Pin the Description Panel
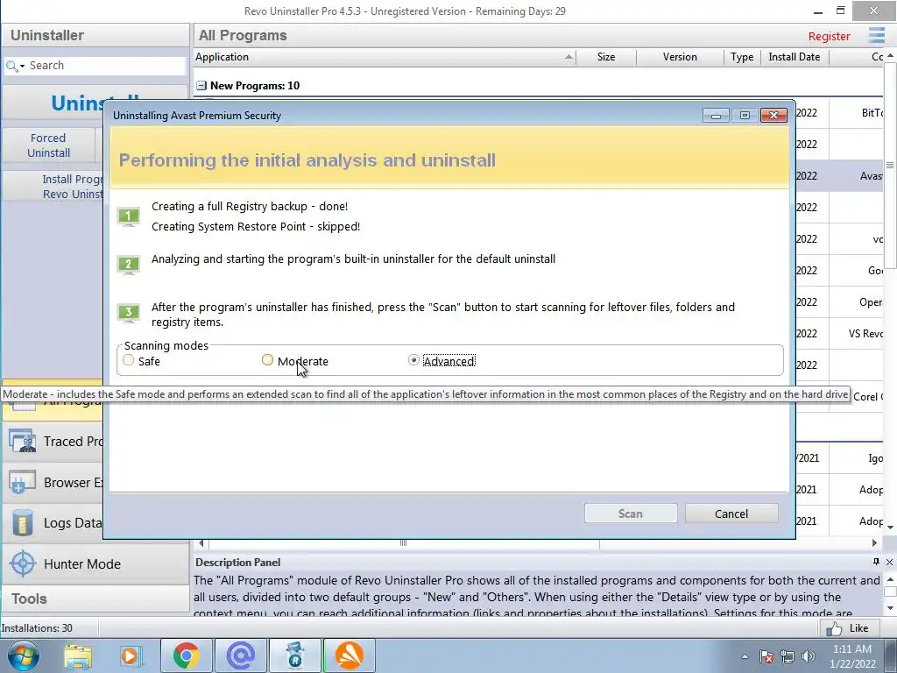 coord(876,562)
